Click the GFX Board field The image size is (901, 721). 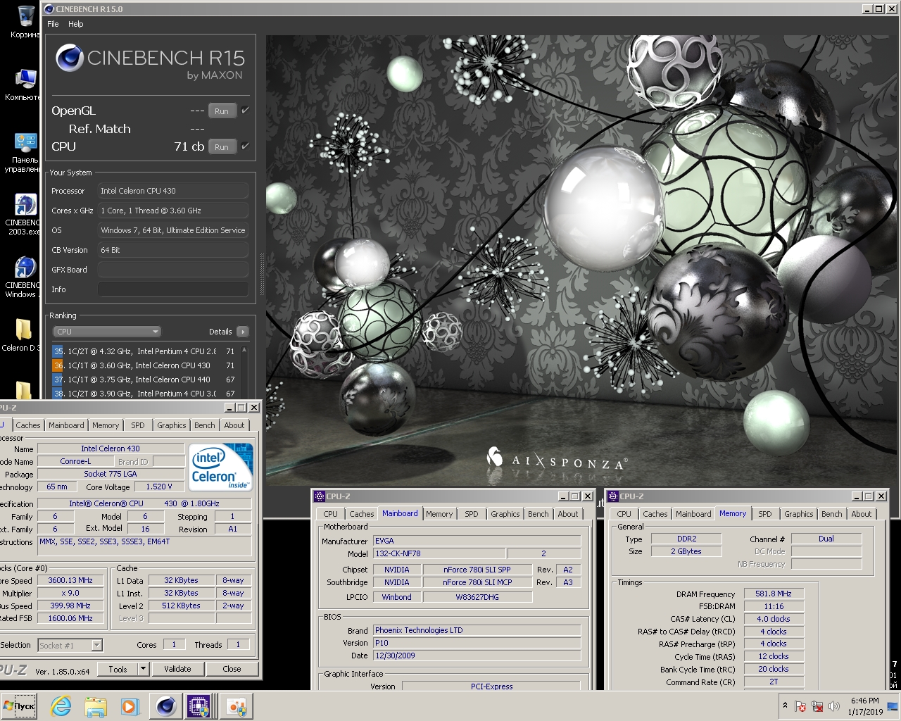(173, 270)
